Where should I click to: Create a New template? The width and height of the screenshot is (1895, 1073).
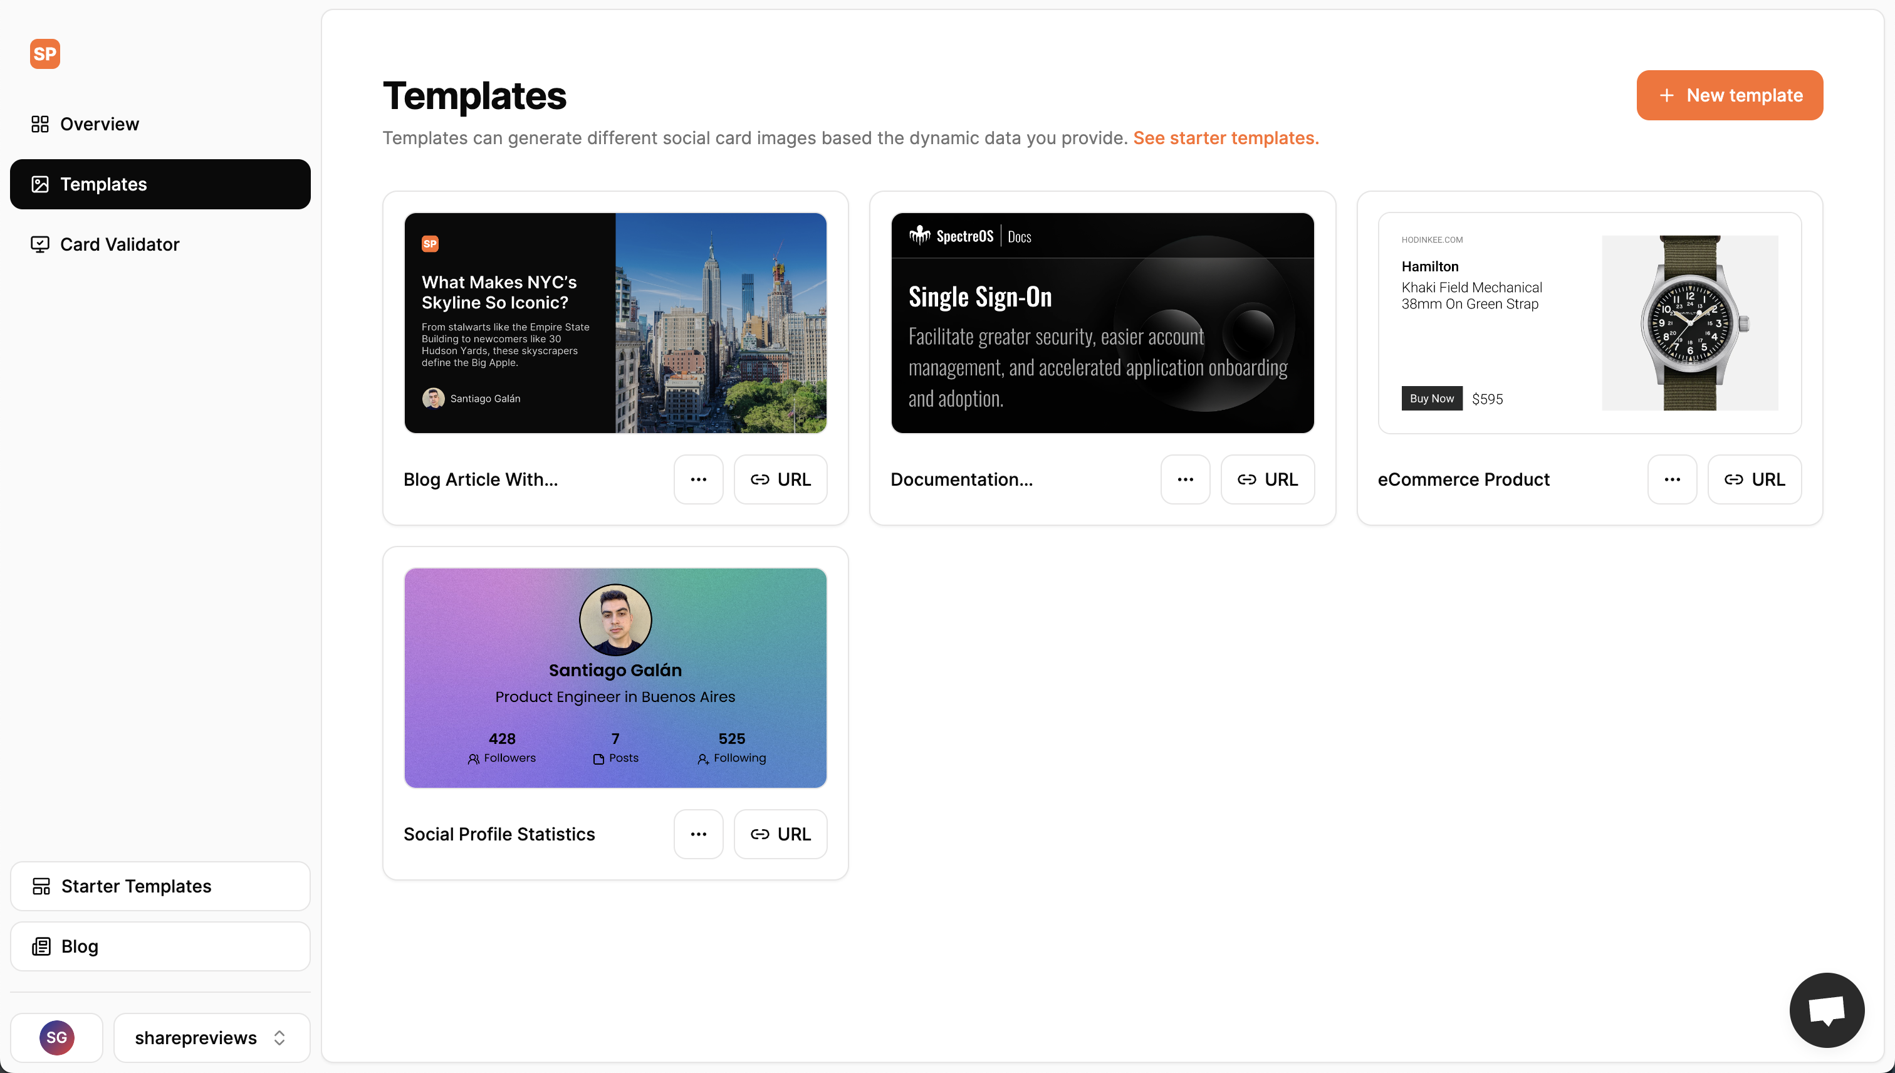click(1729, 95)
